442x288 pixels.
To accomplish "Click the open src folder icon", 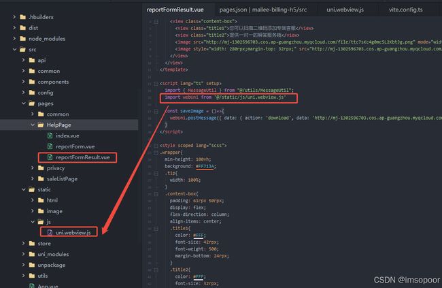I will [23, 50].
